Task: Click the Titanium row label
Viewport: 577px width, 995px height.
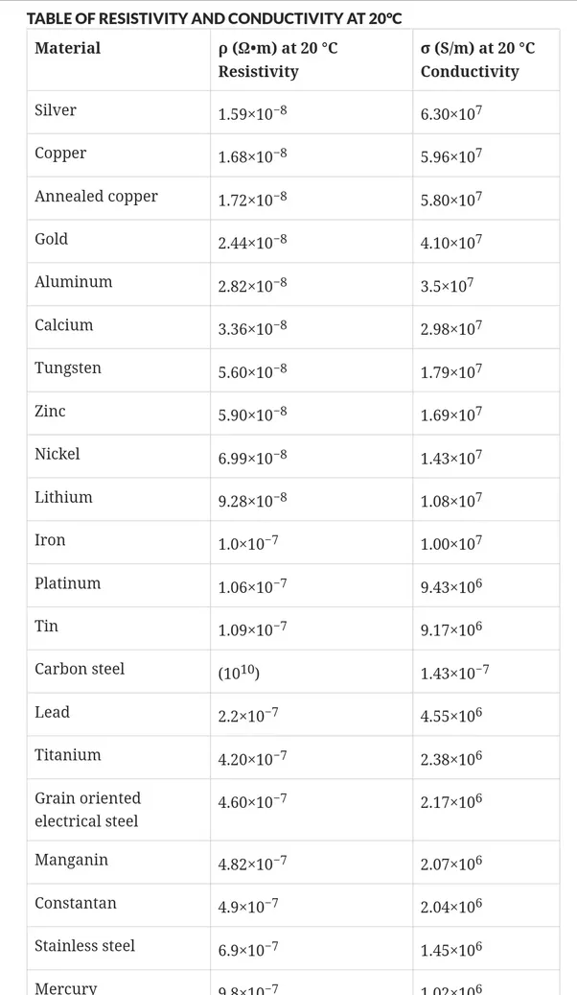Action: click(x=68, y=755)
